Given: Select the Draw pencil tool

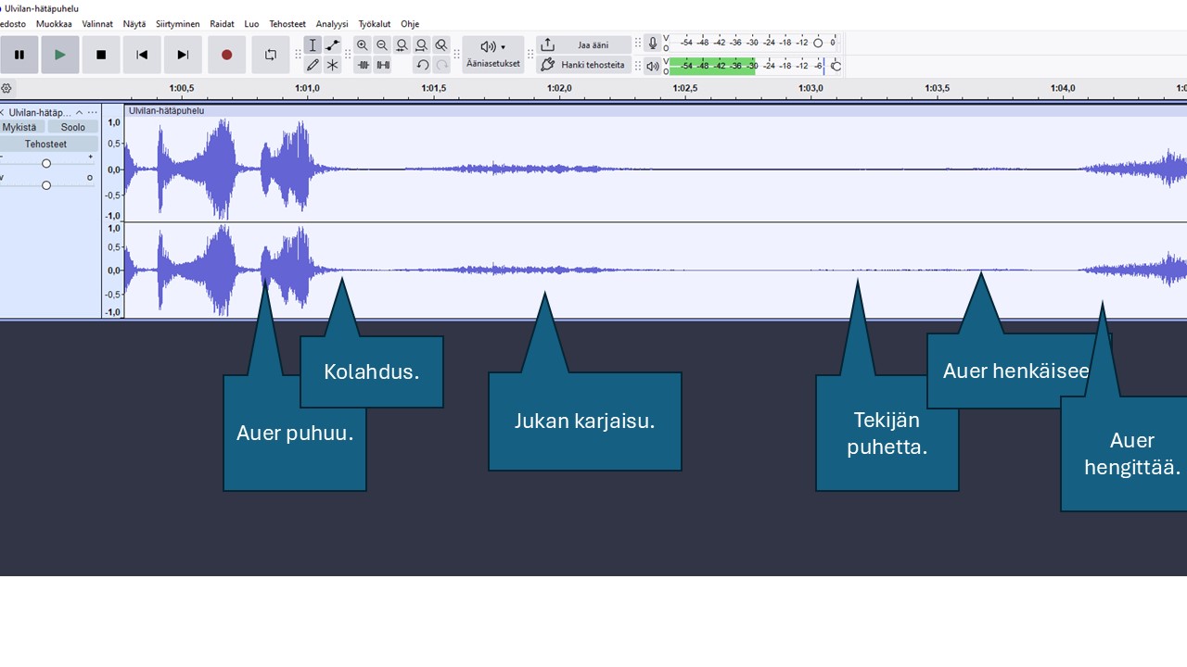Looking at the screenshot, I should [x=313, y=65].
